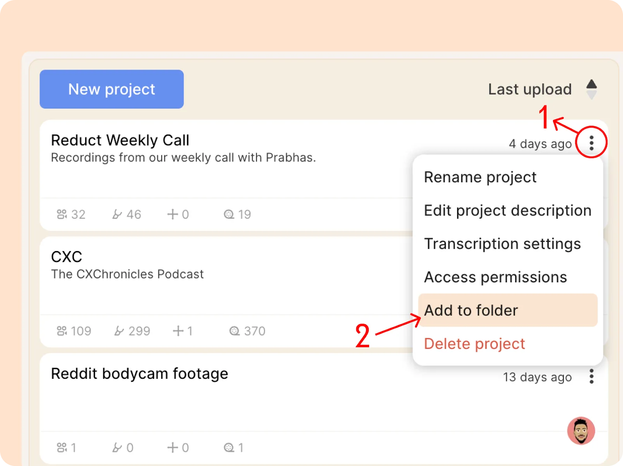
Task: Open the Reddit bodycam footage three-dot menu
Action: coord(591,376)
